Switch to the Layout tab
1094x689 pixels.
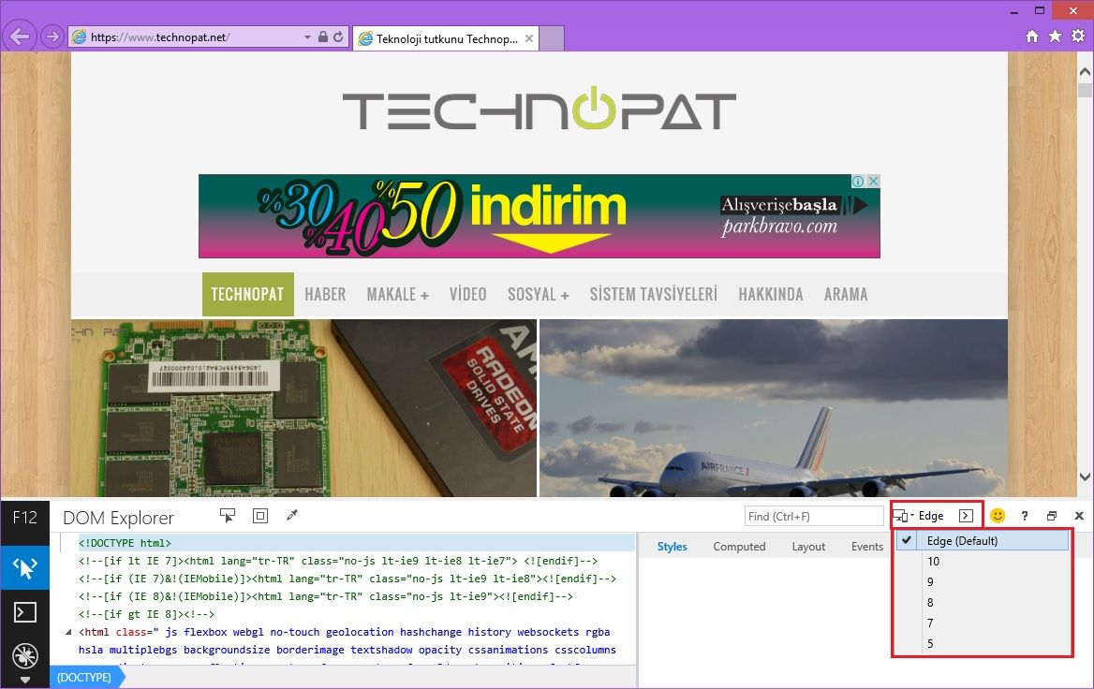[808, 547]
